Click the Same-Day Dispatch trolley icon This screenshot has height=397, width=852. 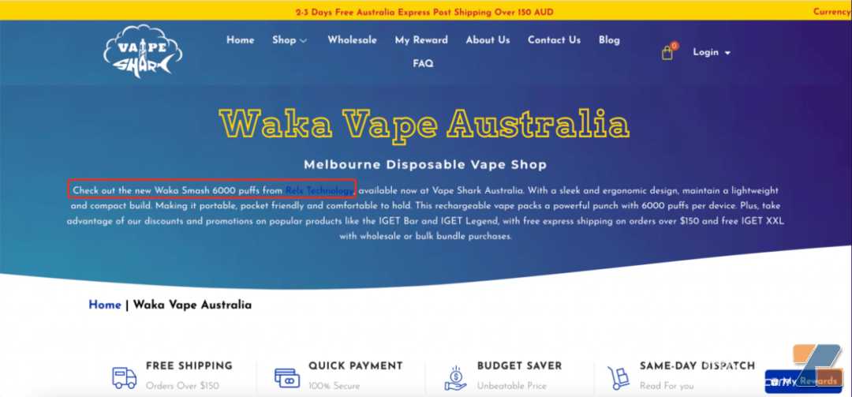[618, 377]
